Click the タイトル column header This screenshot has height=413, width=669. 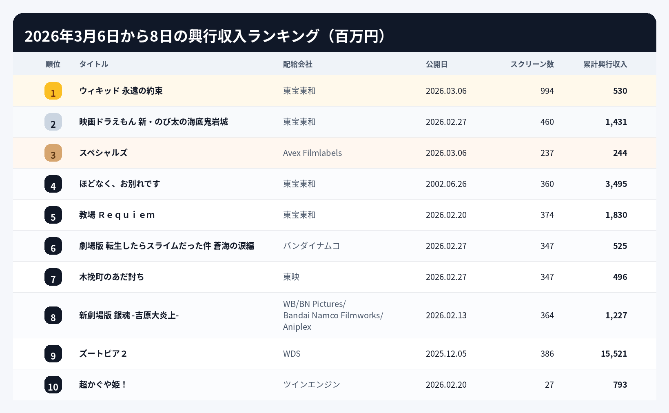tap(94, 64)
